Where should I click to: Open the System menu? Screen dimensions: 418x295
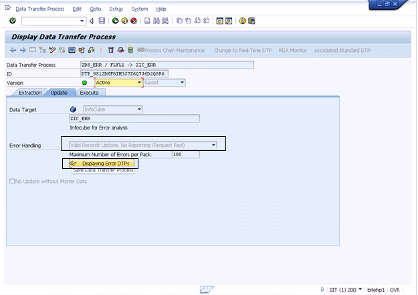coord(140,9)
